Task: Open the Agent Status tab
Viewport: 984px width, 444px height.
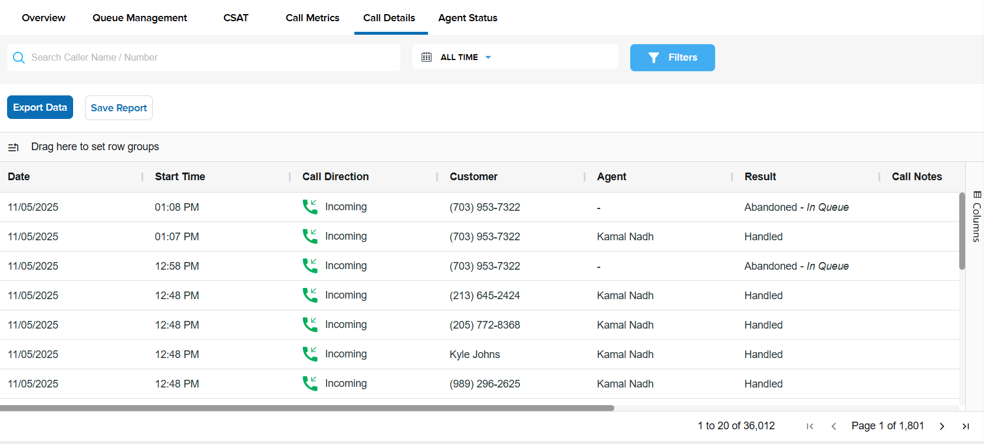Action: tap(468, 18)
